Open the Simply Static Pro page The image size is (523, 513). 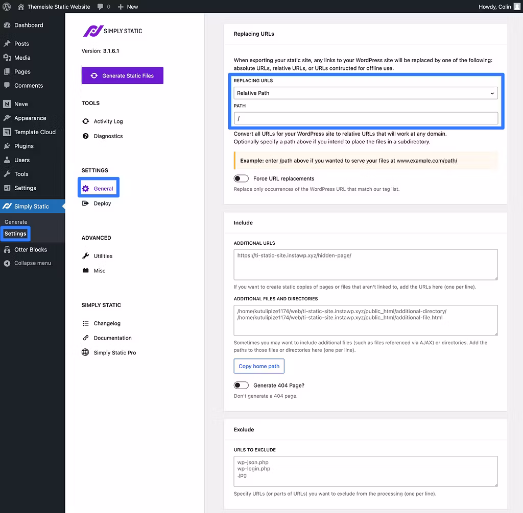click(114, 352)
